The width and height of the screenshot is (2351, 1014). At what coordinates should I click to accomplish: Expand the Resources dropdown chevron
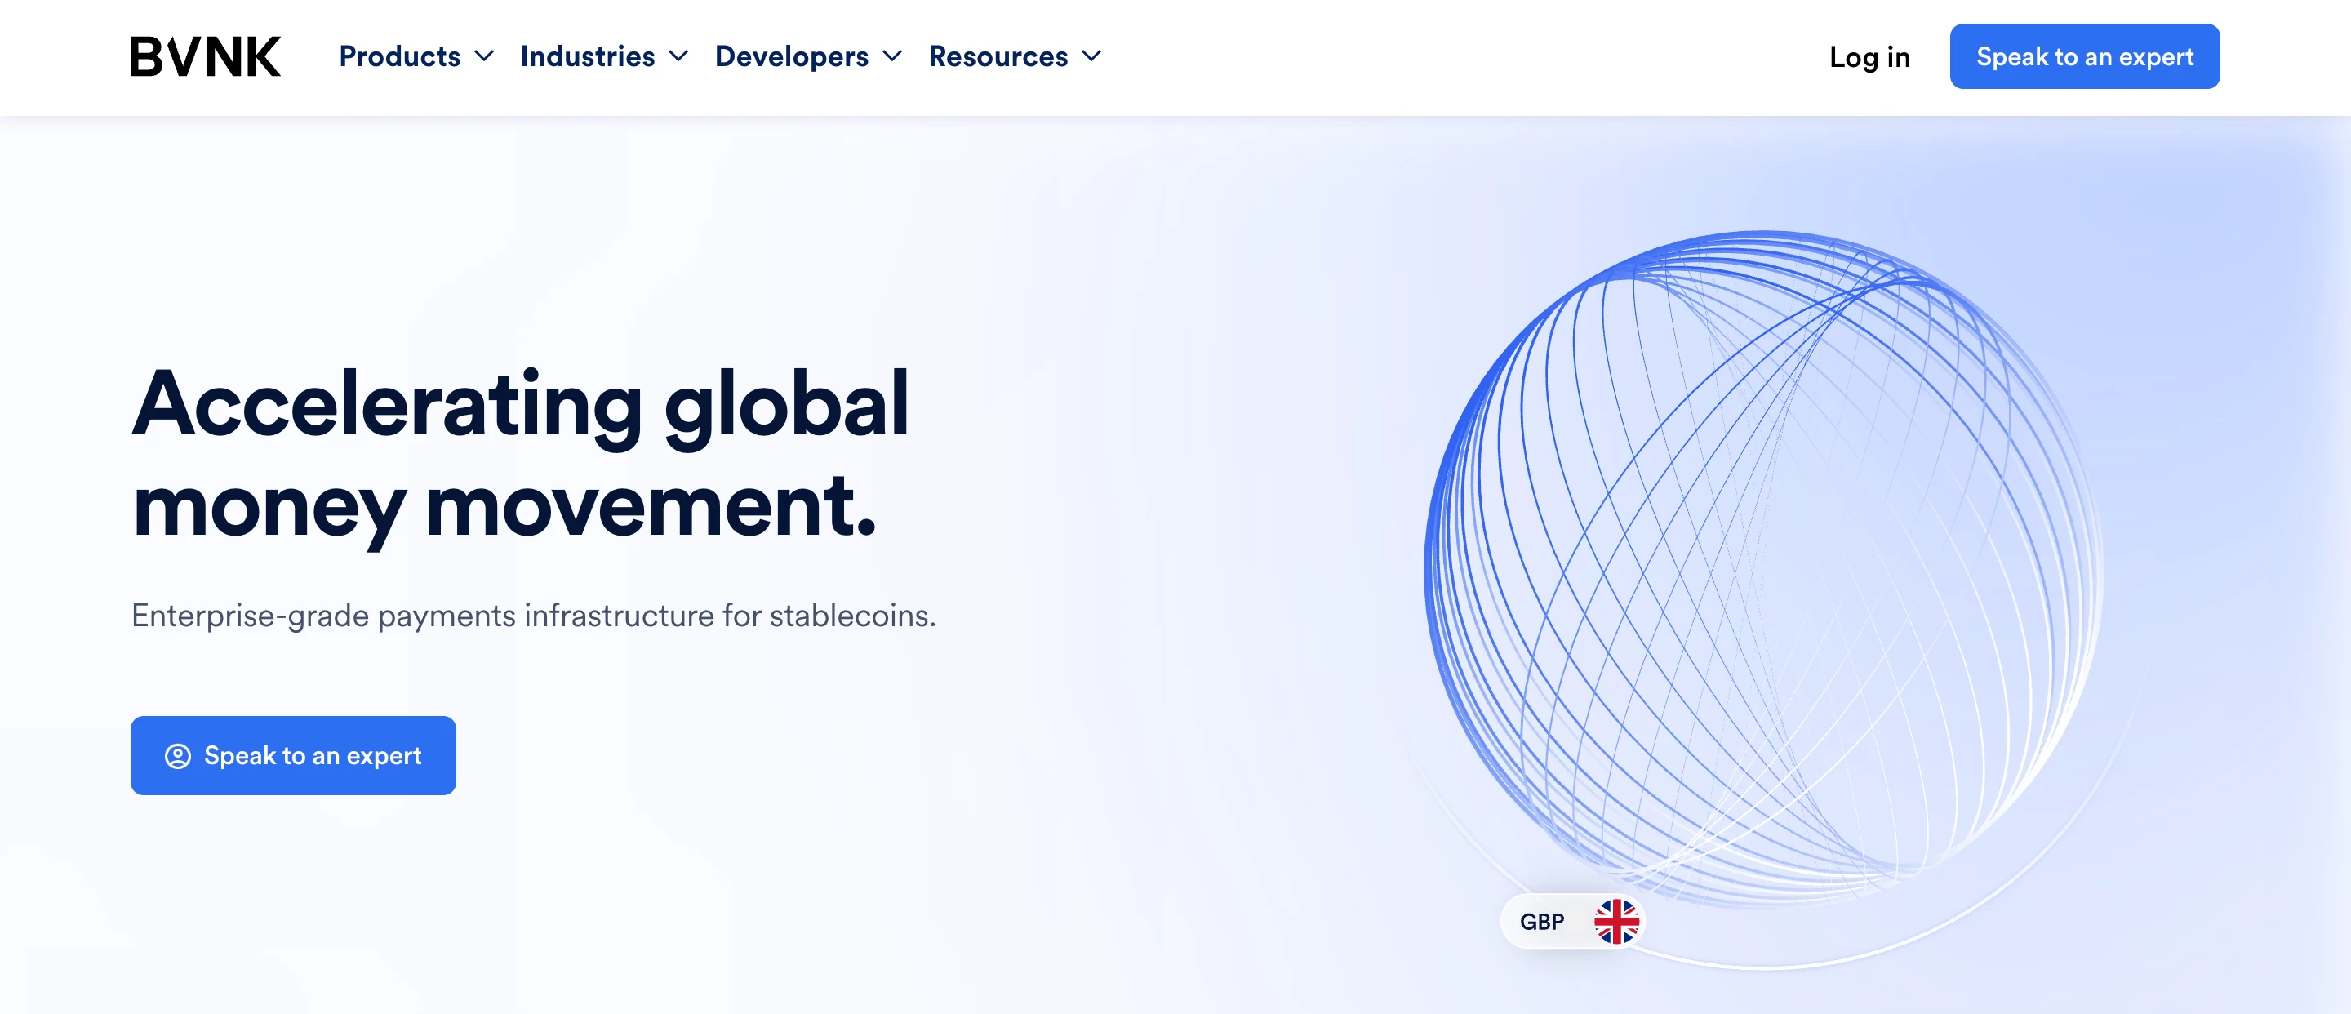pyautogui.click(x=1091, y=56)
